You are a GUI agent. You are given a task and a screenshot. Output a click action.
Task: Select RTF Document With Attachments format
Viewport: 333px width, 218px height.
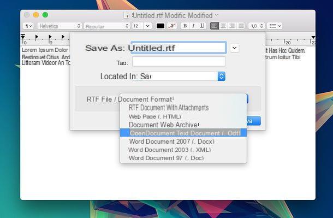(183, 108)
